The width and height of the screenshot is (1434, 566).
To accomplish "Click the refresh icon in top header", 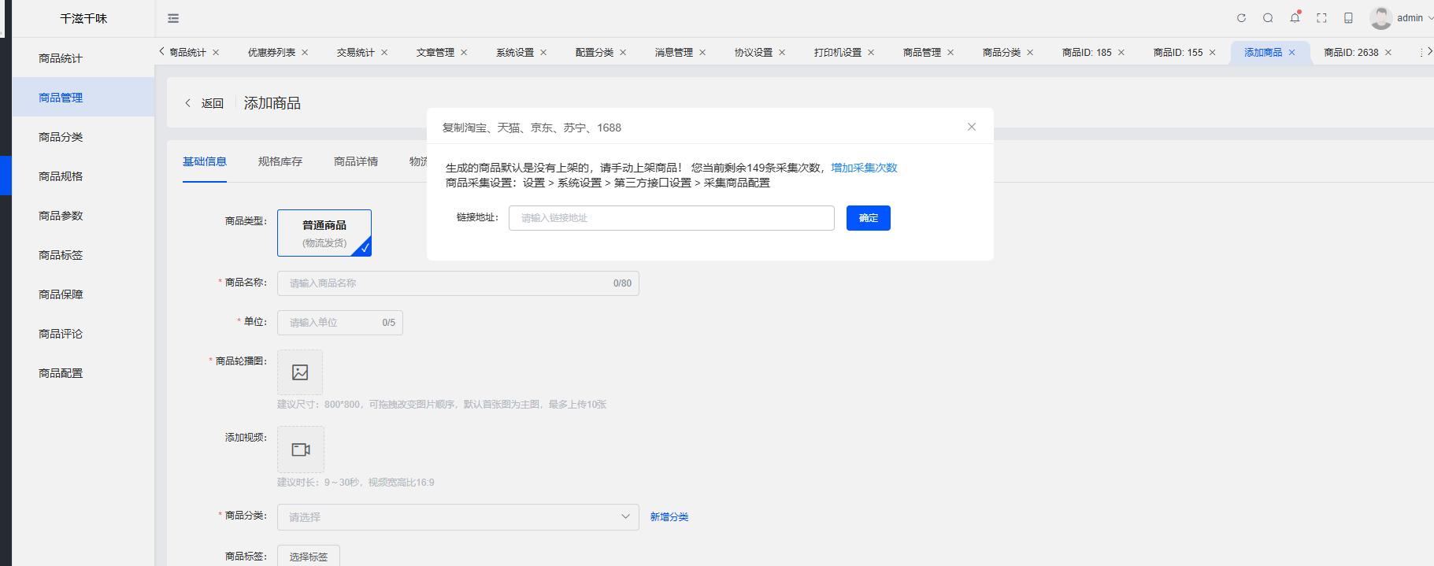I will tap(1241, 18).
